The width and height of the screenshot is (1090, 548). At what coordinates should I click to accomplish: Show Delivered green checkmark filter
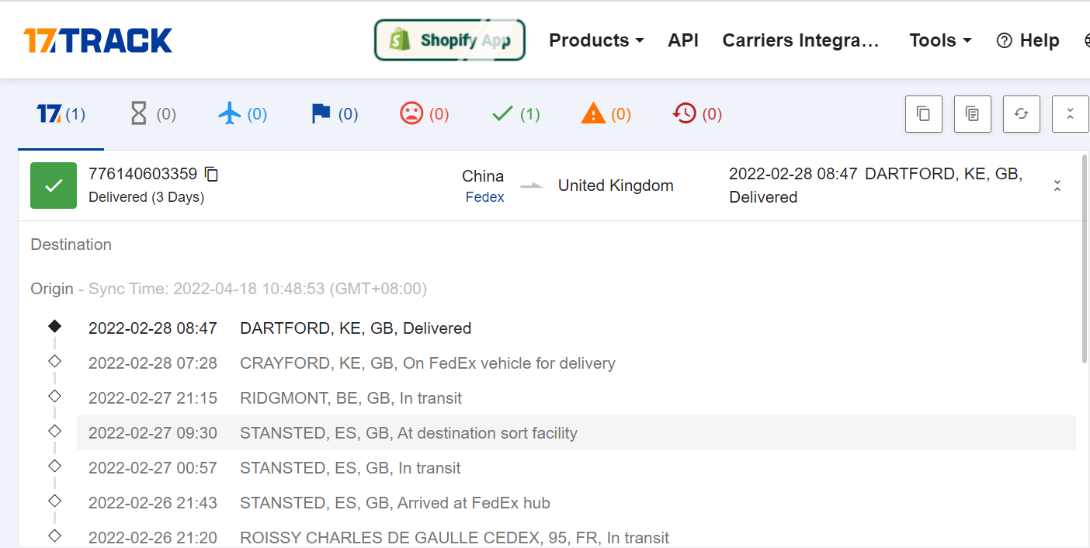[x=516, y=114]
